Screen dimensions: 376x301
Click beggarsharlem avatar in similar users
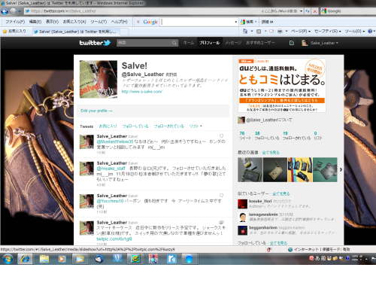[242, 230]
